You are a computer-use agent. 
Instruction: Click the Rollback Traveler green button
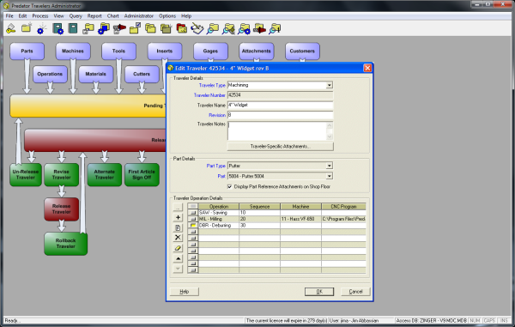coord(66,244)
